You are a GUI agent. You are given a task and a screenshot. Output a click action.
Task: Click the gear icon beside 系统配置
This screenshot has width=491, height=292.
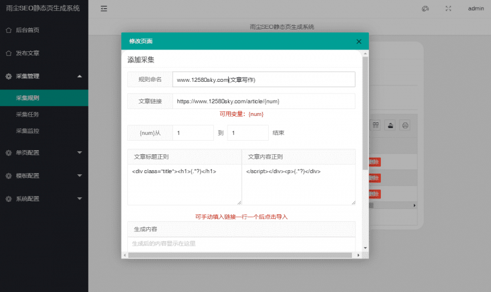pos(8,199)
